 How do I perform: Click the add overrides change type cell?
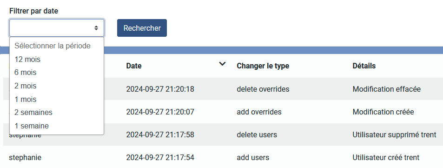click(x=259, y=112)
